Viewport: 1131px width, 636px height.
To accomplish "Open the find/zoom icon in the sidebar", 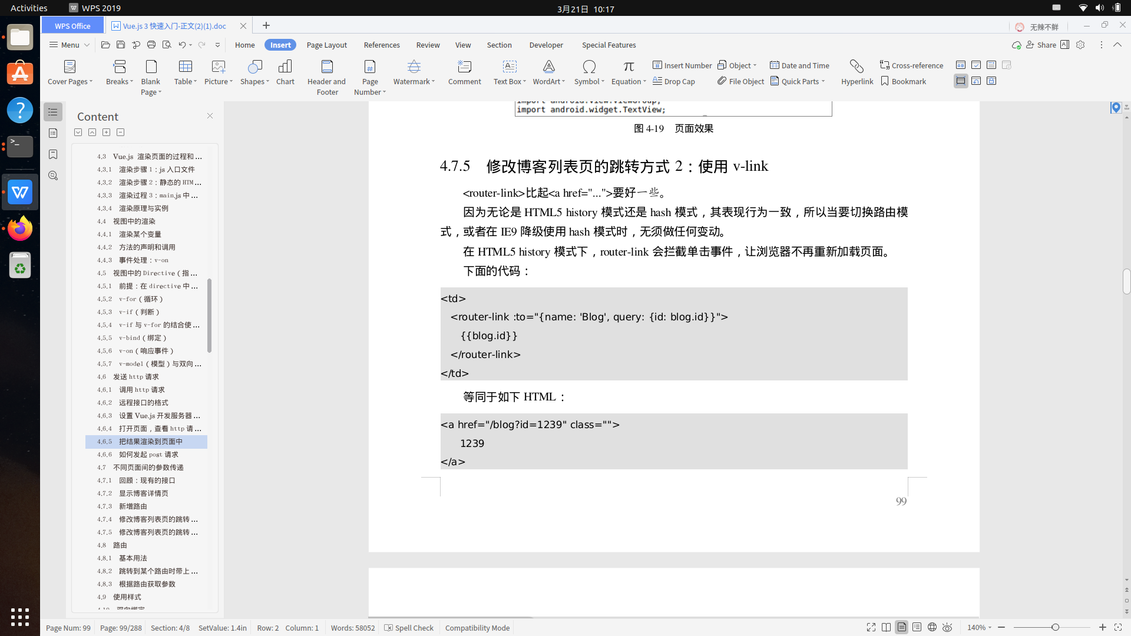I will click(x=53, y=175).
